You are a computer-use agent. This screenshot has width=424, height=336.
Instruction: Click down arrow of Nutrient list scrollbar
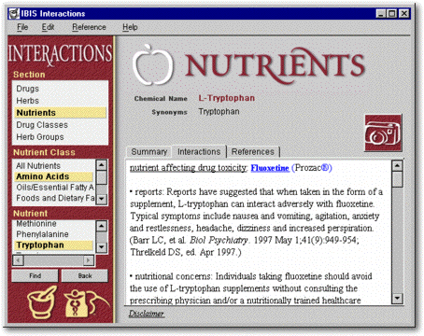tap(102, 247)
